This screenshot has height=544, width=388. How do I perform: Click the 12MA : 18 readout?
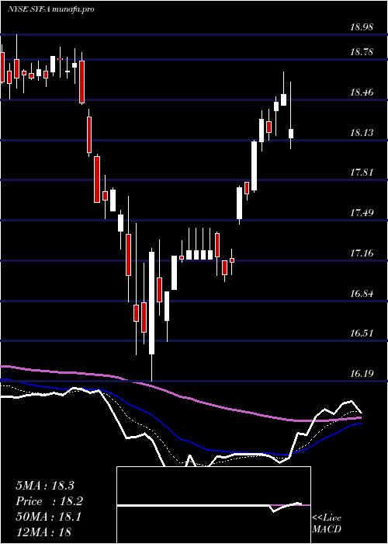43,532
